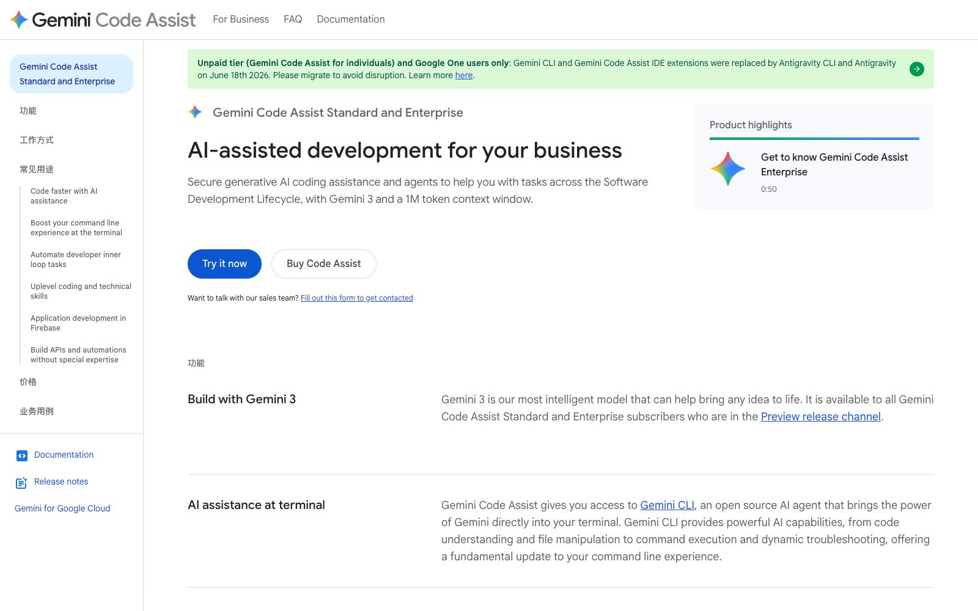Click the Buy Code Assist button
Viewport: 978px width, 611px height.
tap(324, 264)
